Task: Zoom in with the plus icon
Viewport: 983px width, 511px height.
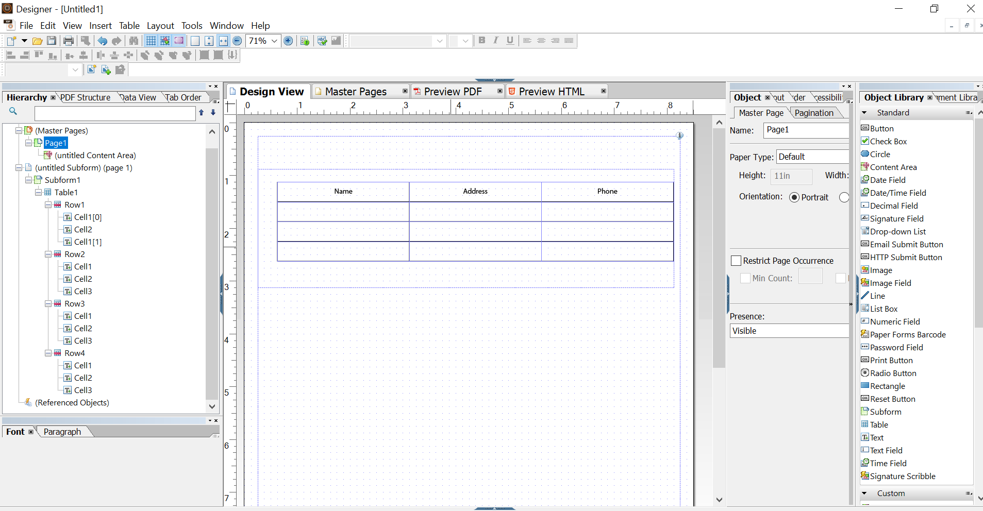Action: [288, 41]
